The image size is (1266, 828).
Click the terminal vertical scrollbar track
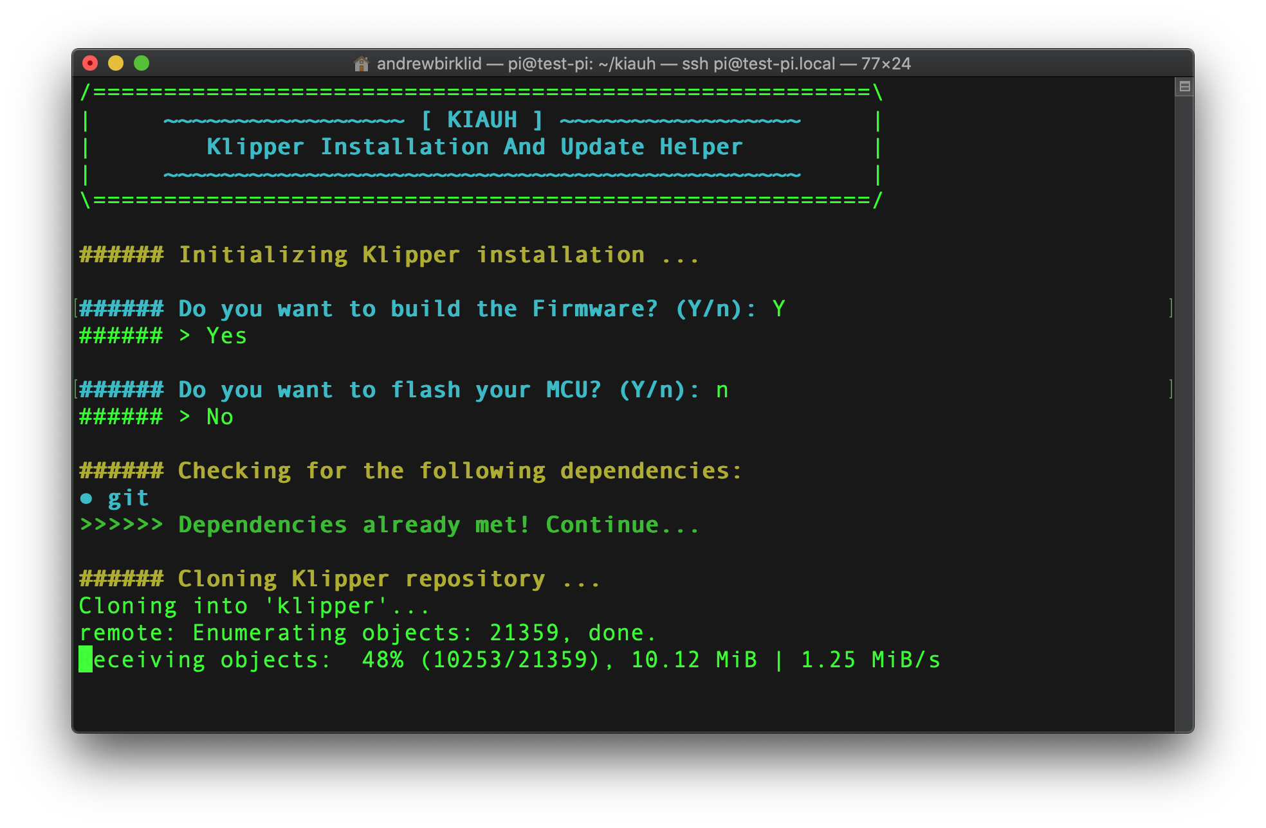(1184, 411)
